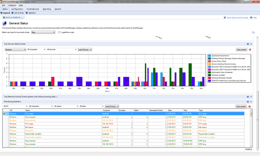Screen dimensions: 260x156
Task: Click the GFI EventsManager title bar icon
Action: click(x=2, y=2)
